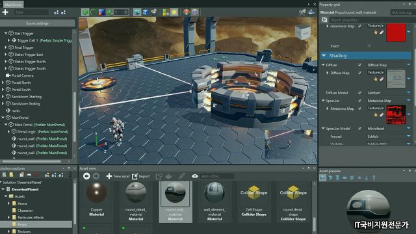Image resolution: width=416 pixels, height=234 pixels.
Task: Open the Character folder
Action: 25,211
